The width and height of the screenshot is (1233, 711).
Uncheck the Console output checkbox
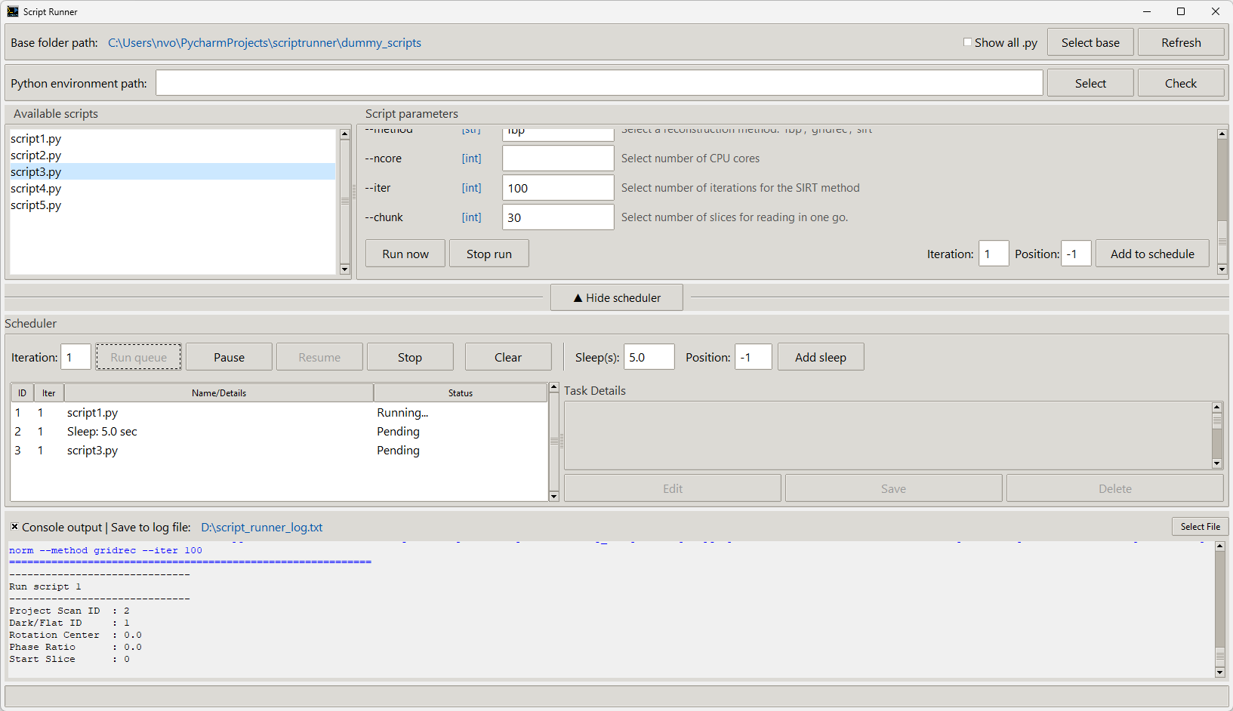(14, 527)
